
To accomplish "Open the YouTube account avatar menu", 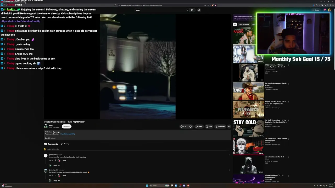I will point(330,10).
